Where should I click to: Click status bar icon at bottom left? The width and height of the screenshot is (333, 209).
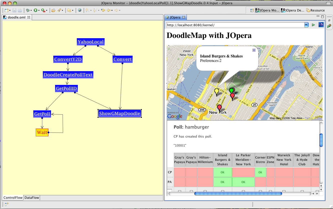click(7, 204)
